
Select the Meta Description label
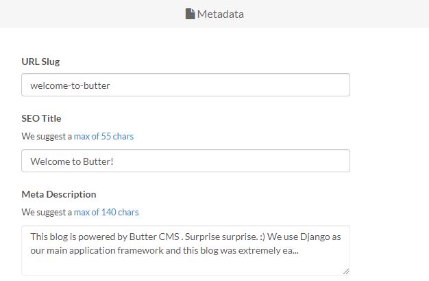[x=59, y=194]
